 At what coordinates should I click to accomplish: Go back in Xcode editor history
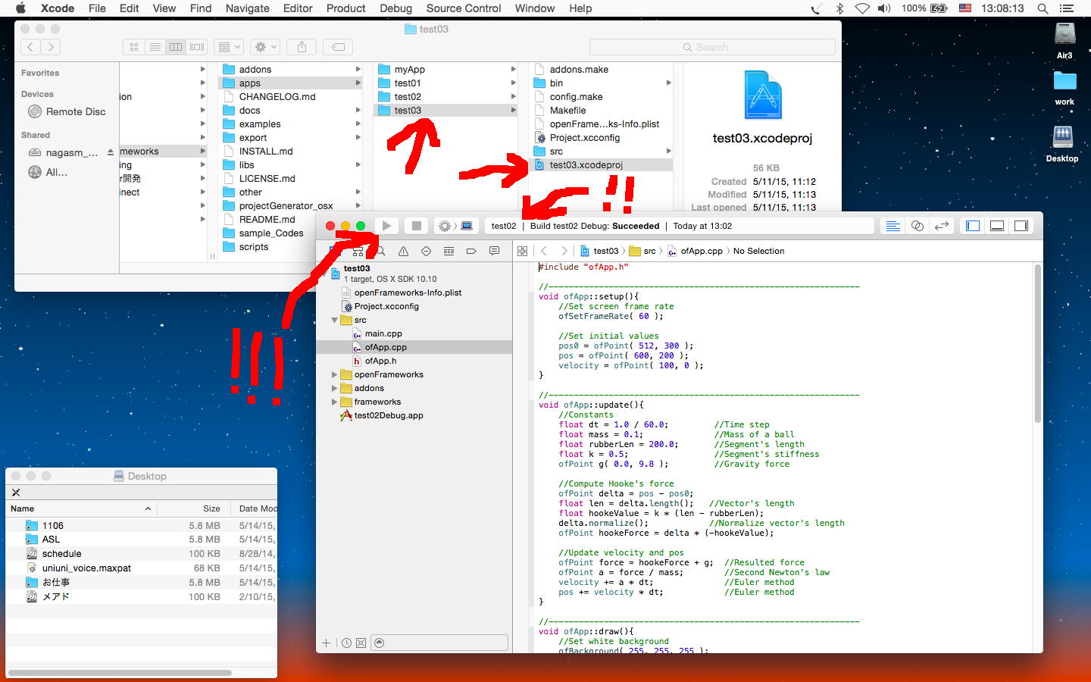coord(544,251)
